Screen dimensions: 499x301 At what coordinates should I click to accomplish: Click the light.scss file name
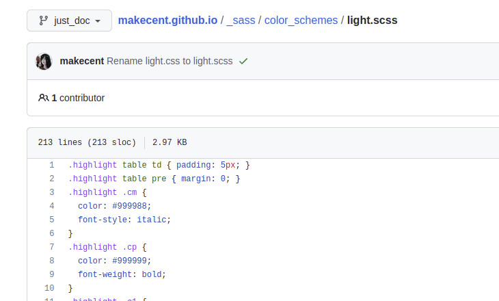pos(372,21)
